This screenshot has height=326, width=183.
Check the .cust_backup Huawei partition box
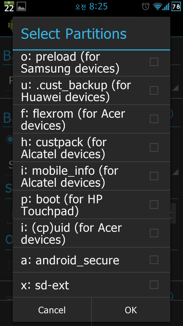point(154,90)
